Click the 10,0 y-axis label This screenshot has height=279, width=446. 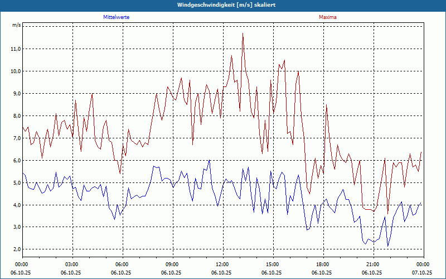16,71
